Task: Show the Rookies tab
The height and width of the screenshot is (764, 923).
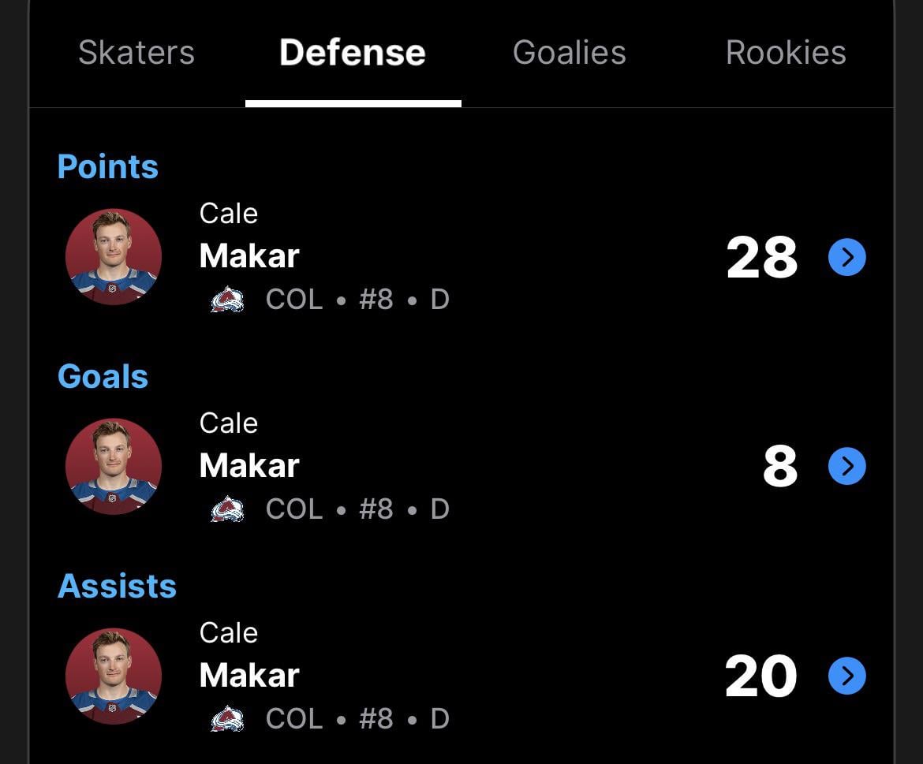Action: pyautogui.click(x=786, y=53)
